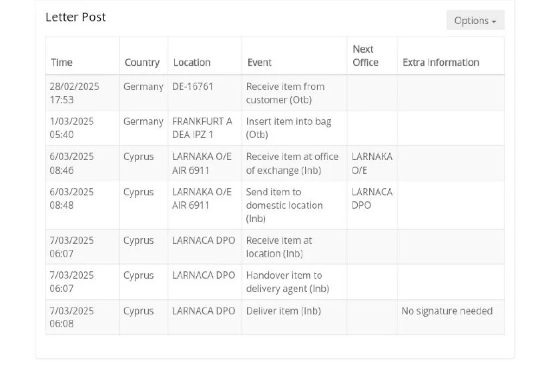Click the Country column header
The width and height of the screenshot is (534, 368).
click(x=142, y=63)
